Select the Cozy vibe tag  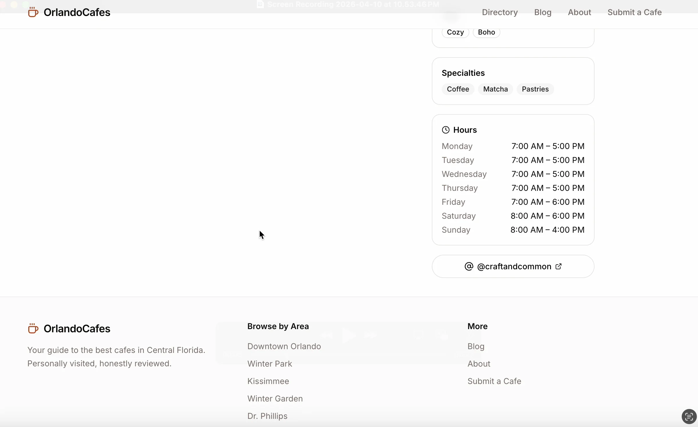(455, 32)
